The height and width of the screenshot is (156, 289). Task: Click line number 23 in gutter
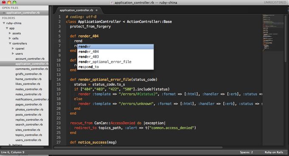point(59,123)
